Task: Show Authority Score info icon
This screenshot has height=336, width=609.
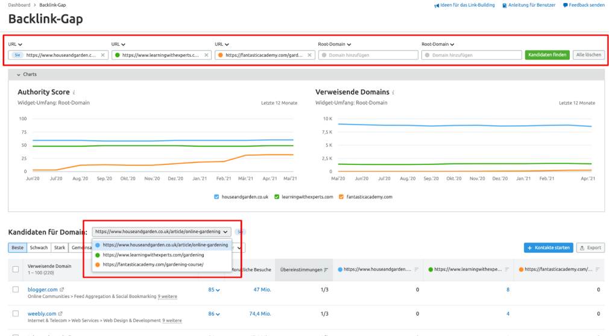Action: [74, 92]
